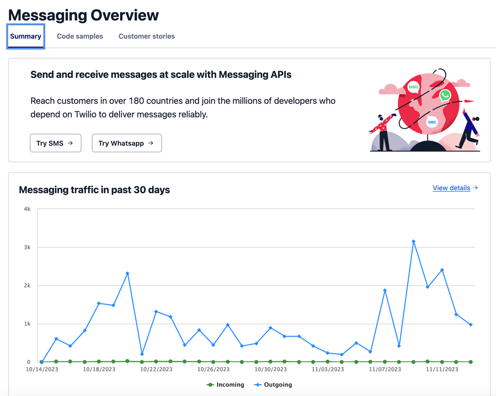Select the last Outgoing data point on the chart
The width and height of the screenshot is (496, 396).
[x=471, y=325]
